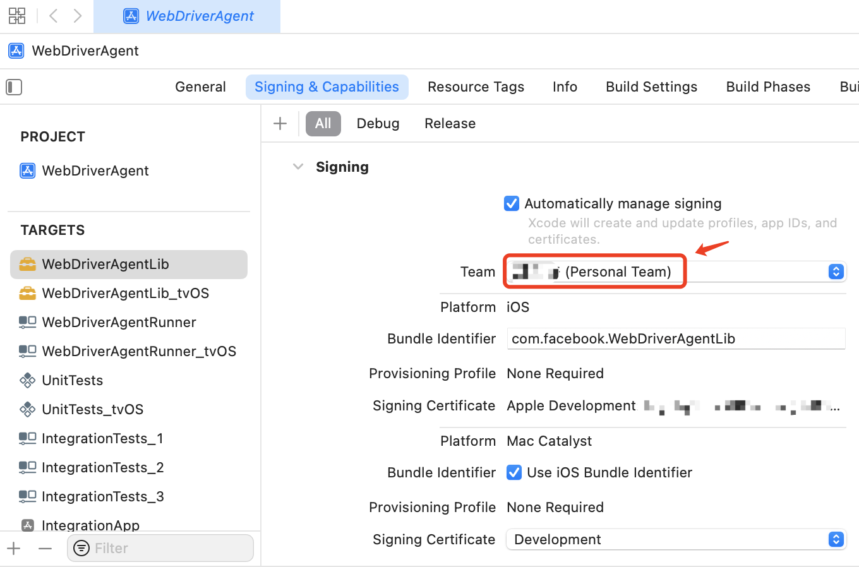Image resolution: width=859 pixels, height=567 pixels.
Task: Select the WebDriverAgent editor tab
Action: point(187,16)
